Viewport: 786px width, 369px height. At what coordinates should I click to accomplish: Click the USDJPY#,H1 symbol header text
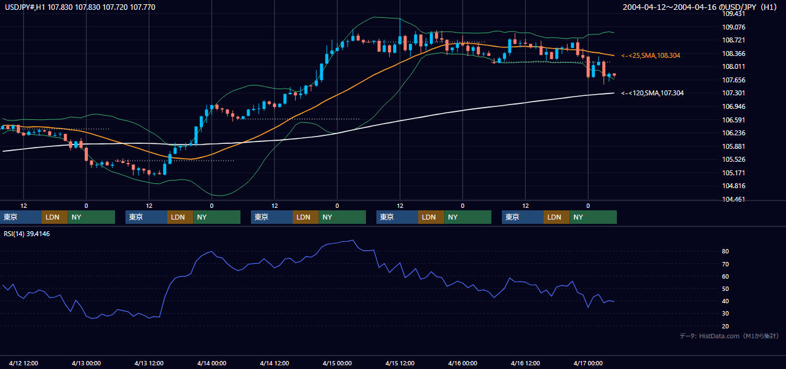click(79, 7)
